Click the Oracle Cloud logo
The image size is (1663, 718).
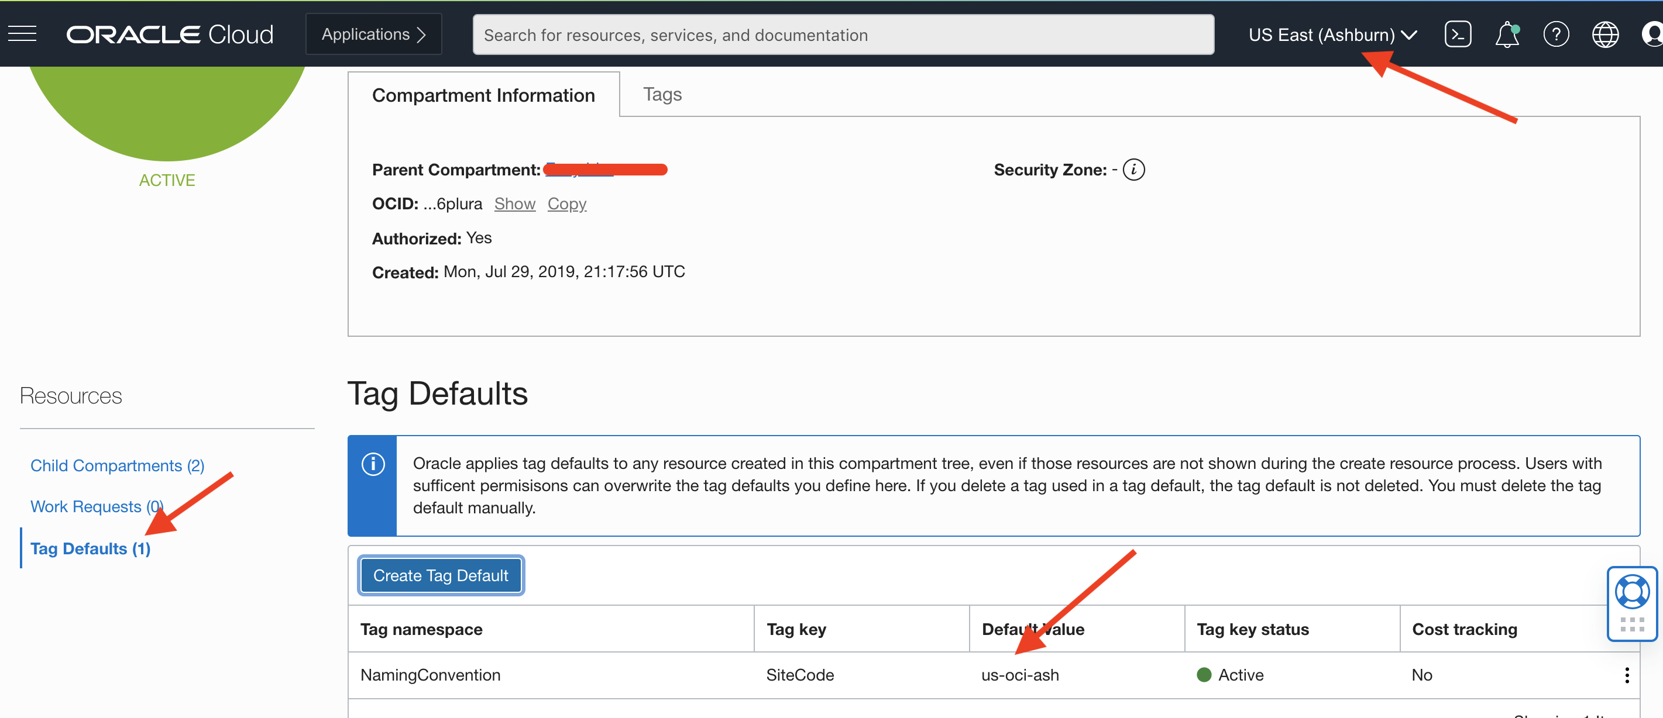[170, 34]
